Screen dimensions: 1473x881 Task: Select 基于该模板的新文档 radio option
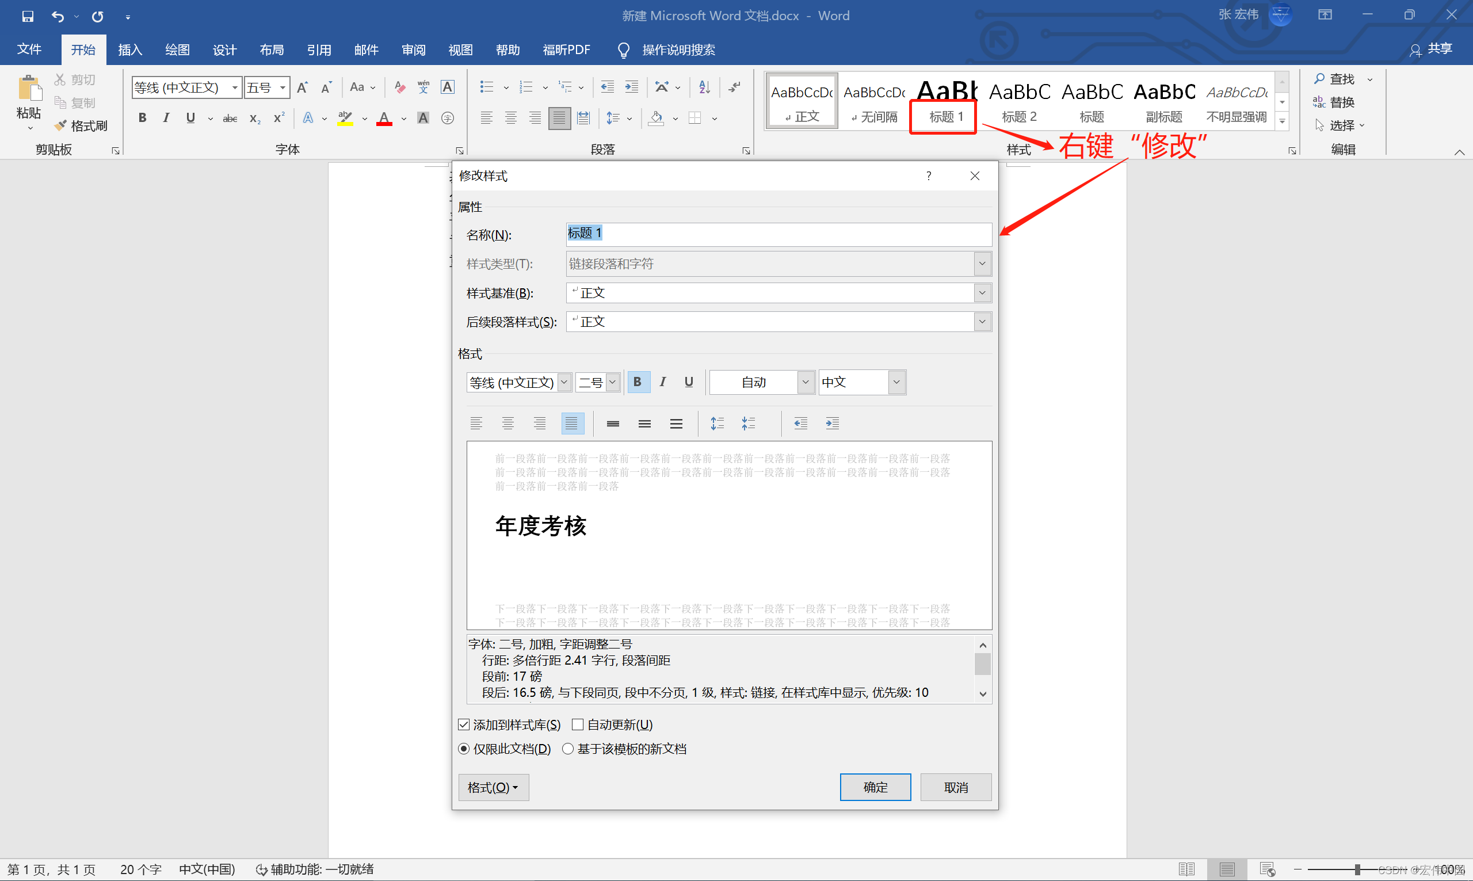pyautogui.click(x=568, y=749)
